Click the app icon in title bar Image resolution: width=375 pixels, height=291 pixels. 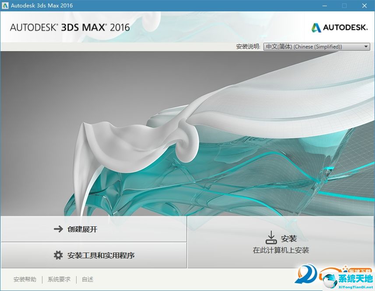coord(5,6)
